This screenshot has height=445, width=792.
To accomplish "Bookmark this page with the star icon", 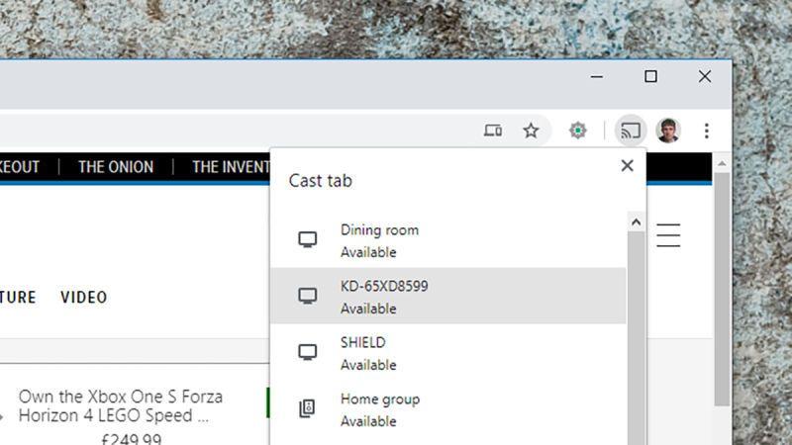I will click(x=531, y=131).
